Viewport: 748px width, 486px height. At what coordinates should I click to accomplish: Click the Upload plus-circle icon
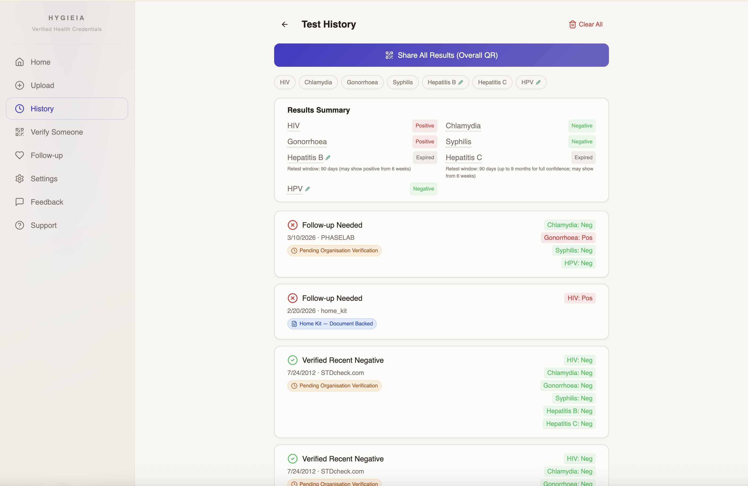coord(20,85)
